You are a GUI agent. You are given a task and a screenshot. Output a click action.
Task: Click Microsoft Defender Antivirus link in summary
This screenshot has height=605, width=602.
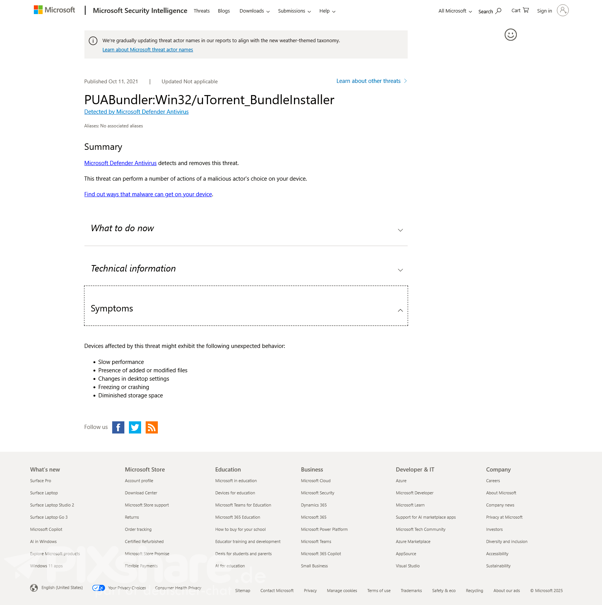coord(121,163)
